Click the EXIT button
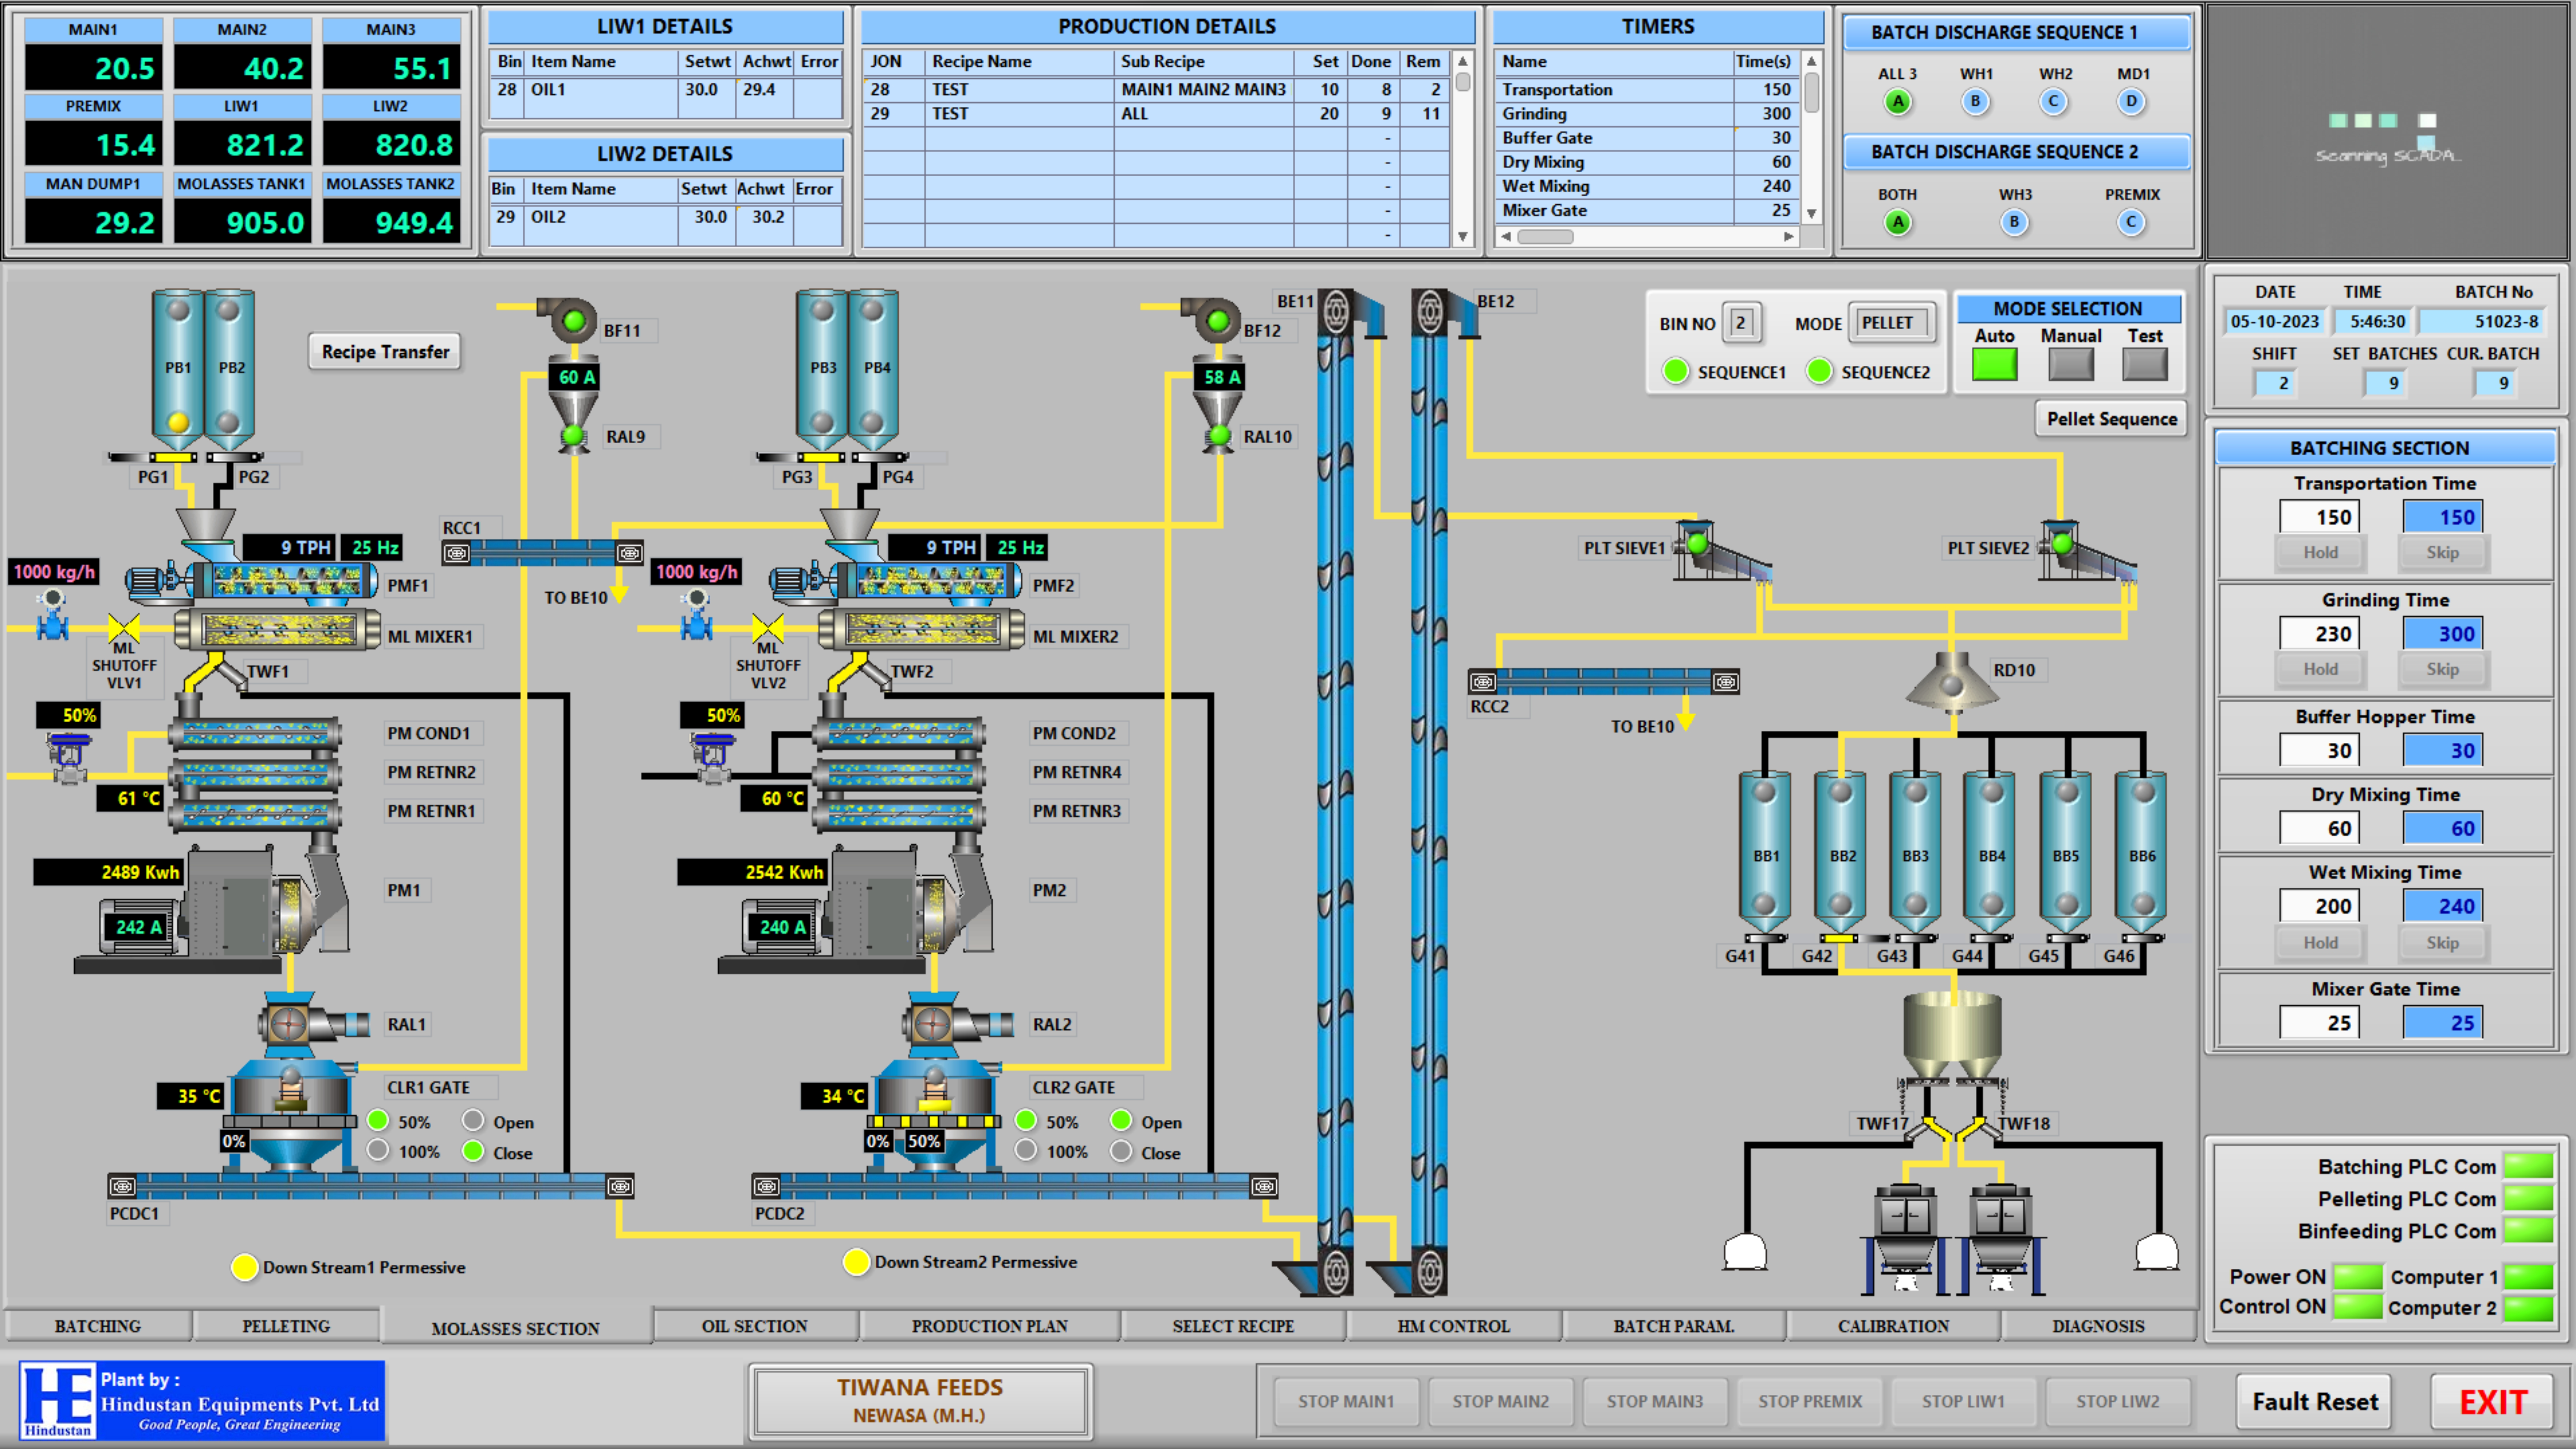Screen dimensions: 2576x1449 tap(2493, 1402)
